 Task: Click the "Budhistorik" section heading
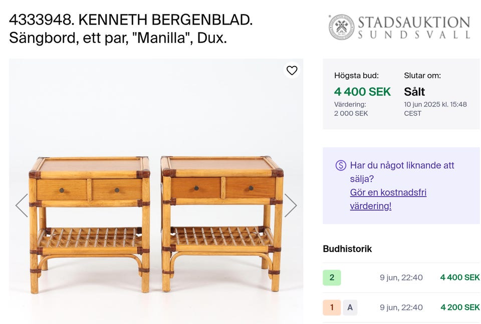pyautogui.click(x=346, y=248)
